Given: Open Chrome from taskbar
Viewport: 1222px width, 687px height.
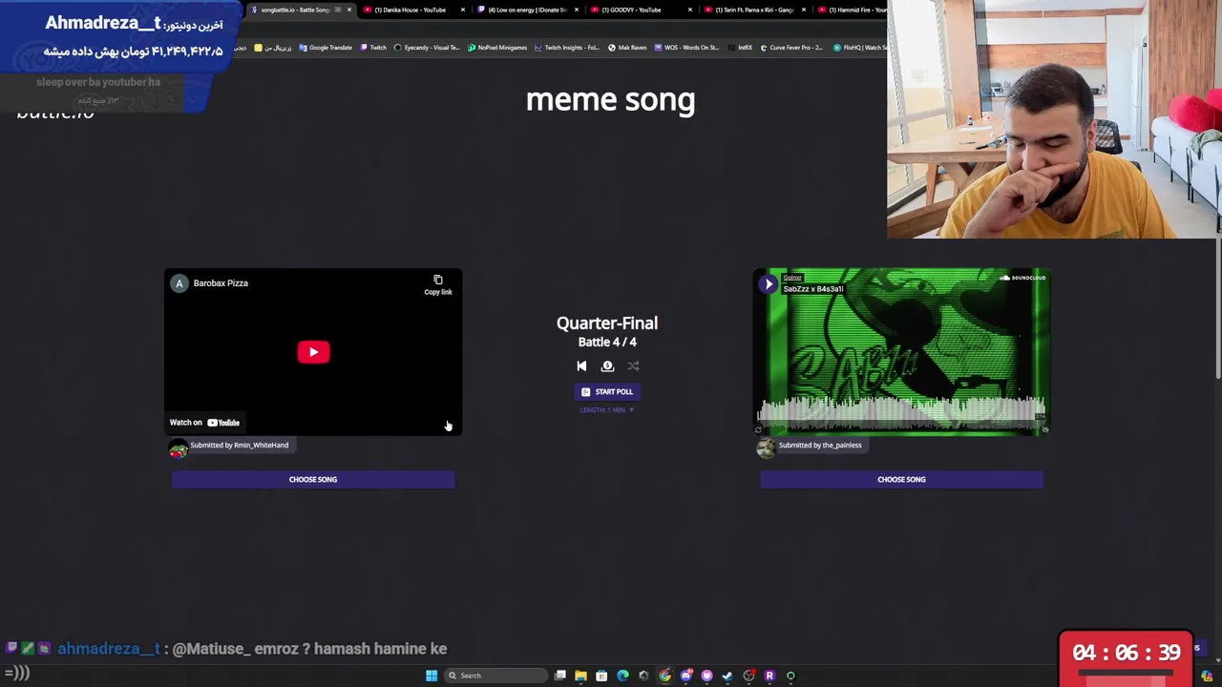Looking at the screenshot, I should point(664,676).
